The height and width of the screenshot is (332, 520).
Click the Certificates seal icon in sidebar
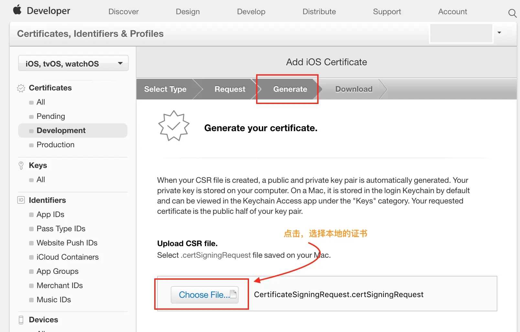(x=21, y=88)
